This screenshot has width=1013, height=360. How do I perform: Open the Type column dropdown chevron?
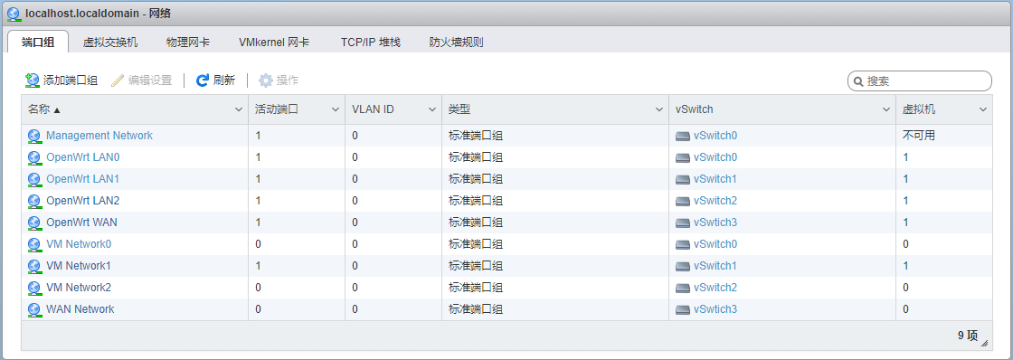[x=659, y=109]
